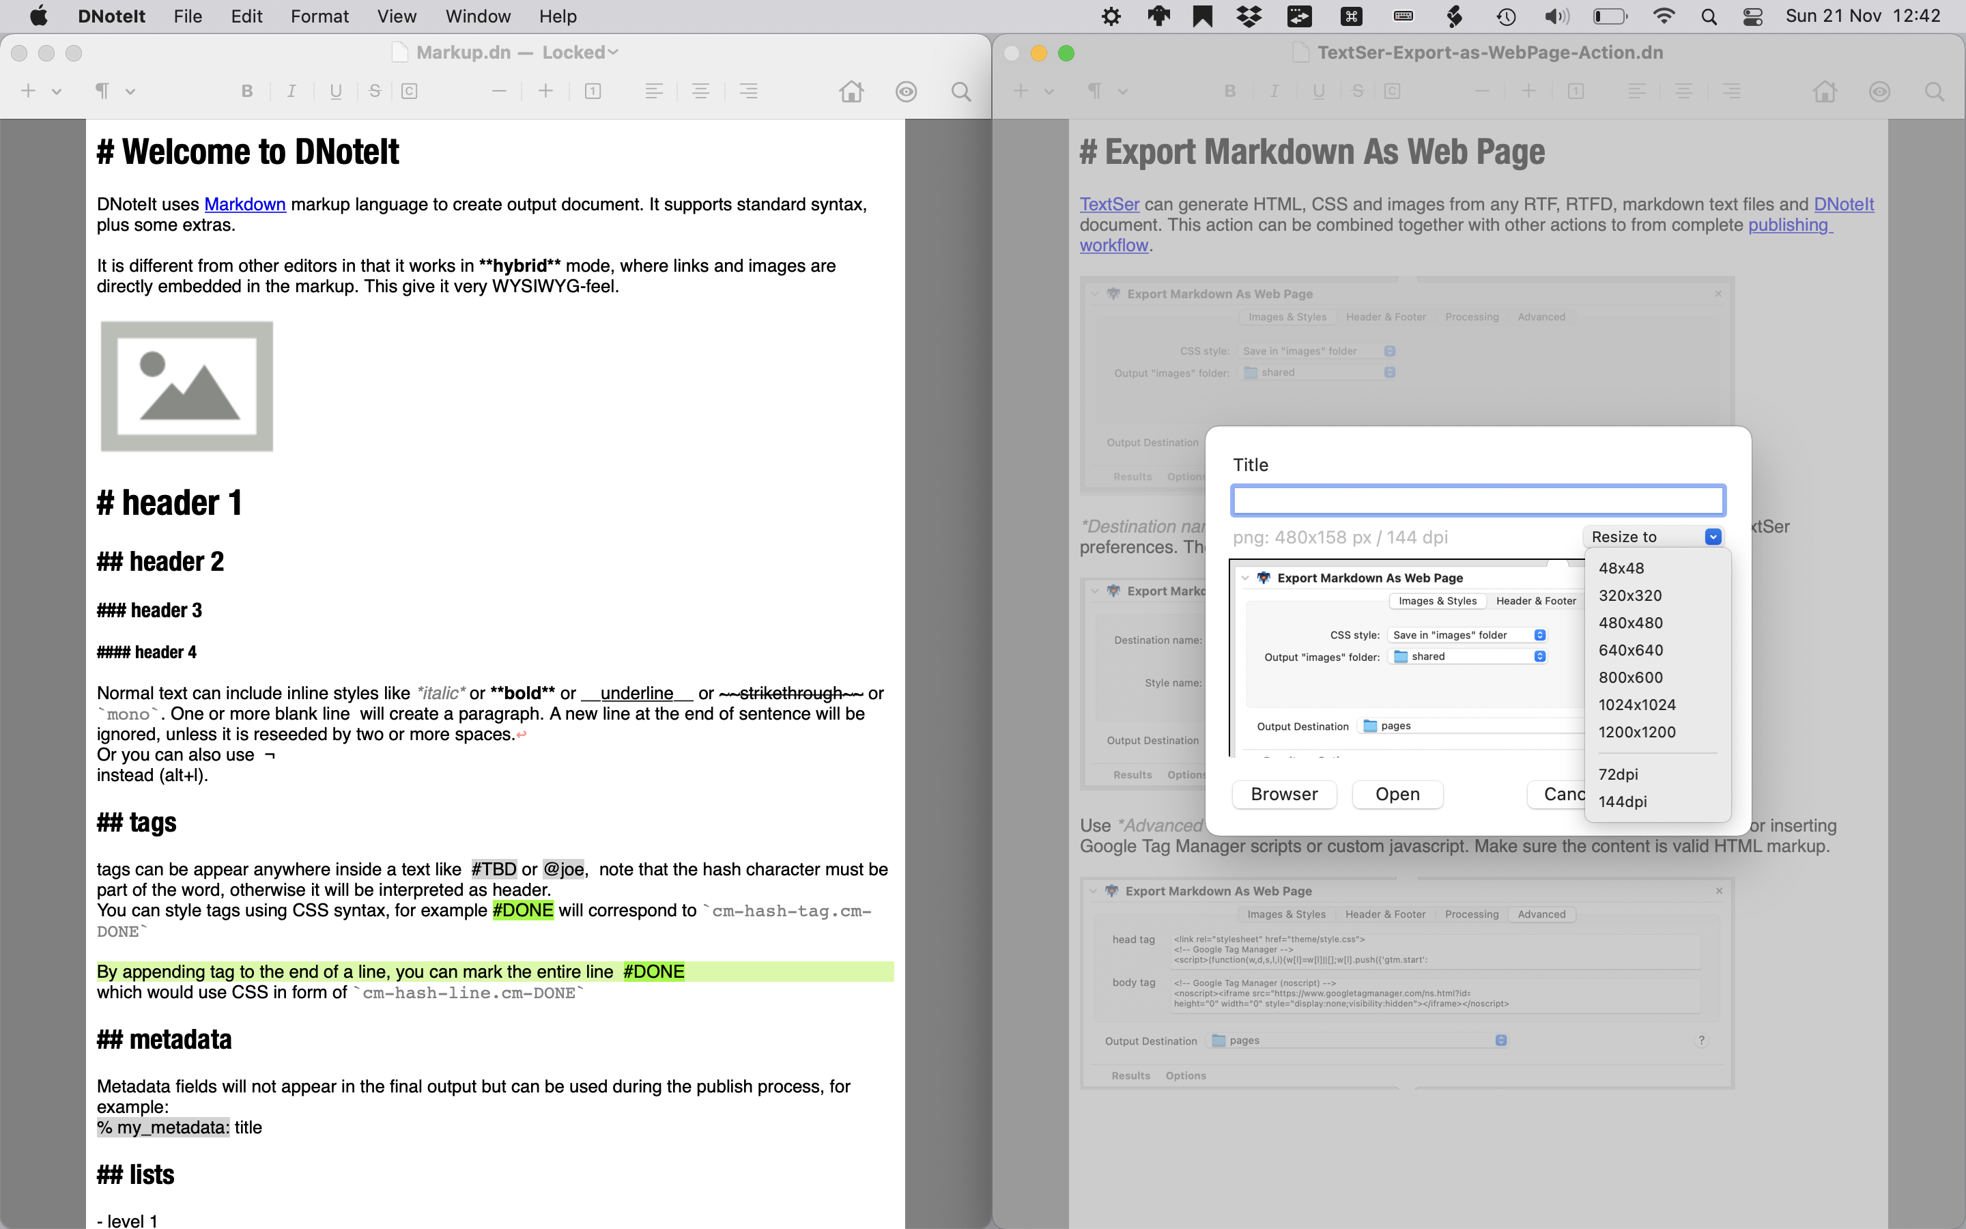The height and width of the screenshot is (1229, 1966).
Task: Click battery icon in menu bar
Action: tap(1610, 16)
